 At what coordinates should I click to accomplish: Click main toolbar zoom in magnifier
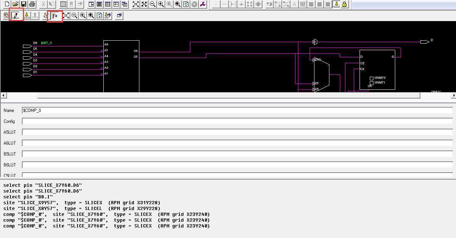tap(161, 4)
